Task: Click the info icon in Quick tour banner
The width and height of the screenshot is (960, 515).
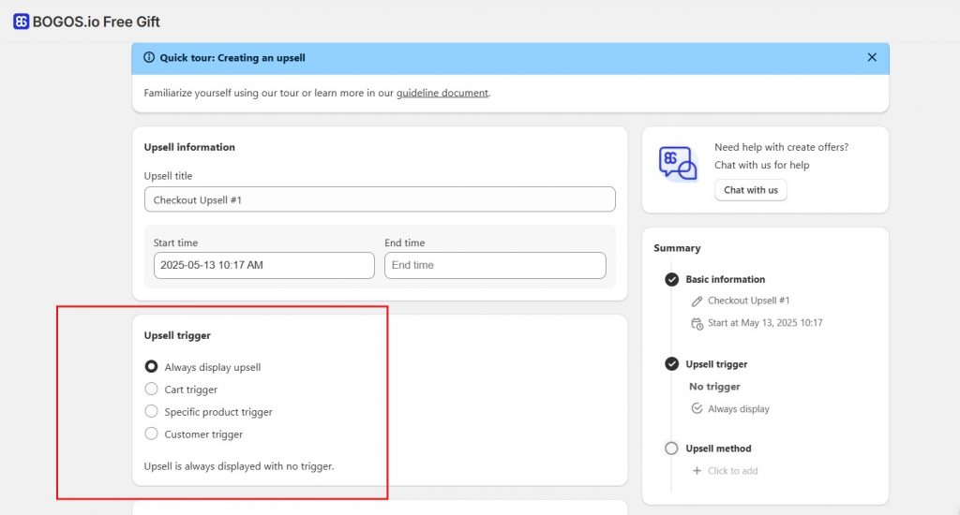Action: click(x=149, y=57)
